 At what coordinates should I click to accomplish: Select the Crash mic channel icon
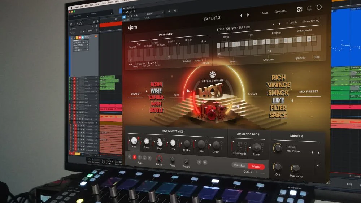(216, 145)
